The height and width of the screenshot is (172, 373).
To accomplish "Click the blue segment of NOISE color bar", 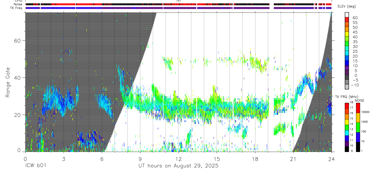I will point(358,137).
